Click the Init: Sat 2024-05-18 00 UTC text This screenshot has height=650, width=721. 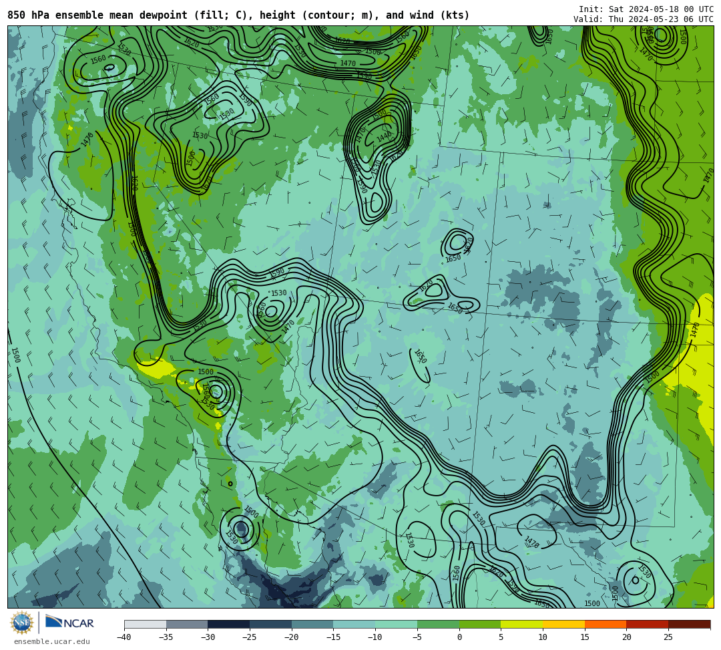point(646,9)
